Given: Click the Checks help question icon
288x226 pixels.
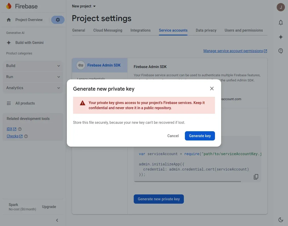Looking at the screenshot, I should pos(26,136).
